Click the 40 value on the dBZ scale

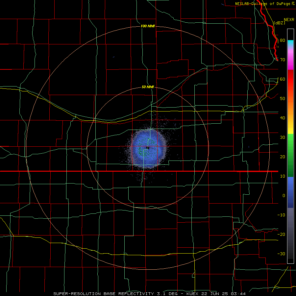[x=283, y=118]
